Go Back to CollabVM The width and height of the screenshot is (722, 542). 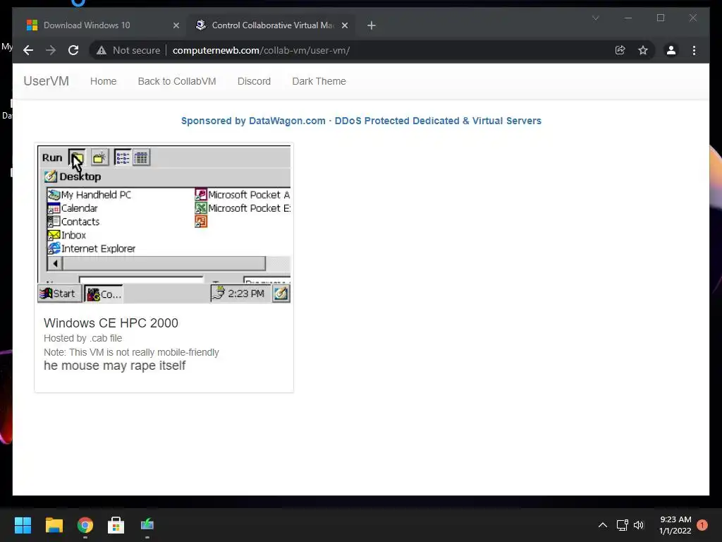177,81
